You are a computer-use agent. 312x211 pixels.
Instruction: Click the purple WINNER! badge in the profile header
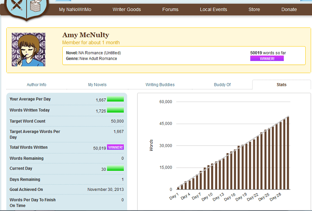click(267, 58)
